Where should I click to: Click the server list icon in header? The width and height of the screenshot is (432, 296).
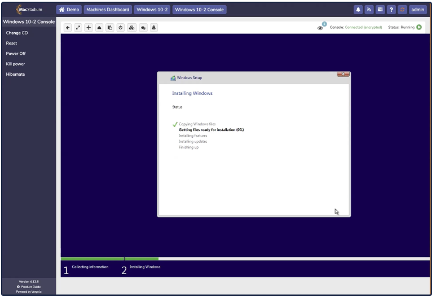tap(381, 10)
